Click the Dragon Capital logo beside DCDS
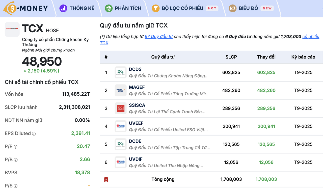 pyautogui.click(x=121, y=72)
